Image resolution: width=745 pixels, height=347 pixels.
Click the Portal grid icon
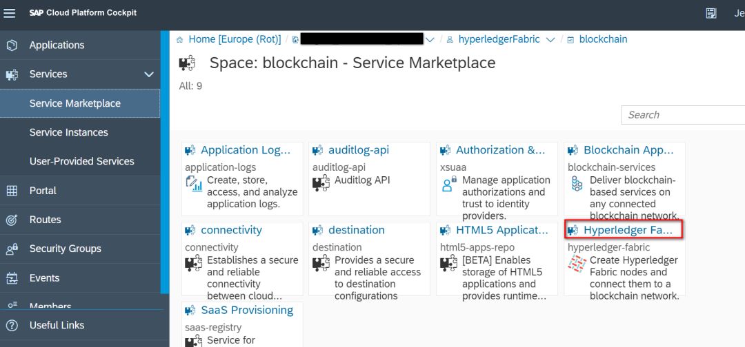click(12, 191)
